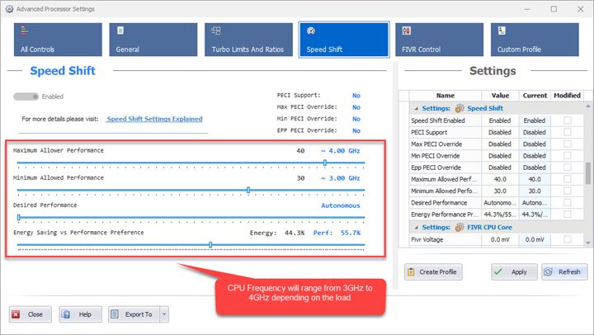Collapse the Settings: Speed Shift group
The image size is (594, 335).
point(417,109)
